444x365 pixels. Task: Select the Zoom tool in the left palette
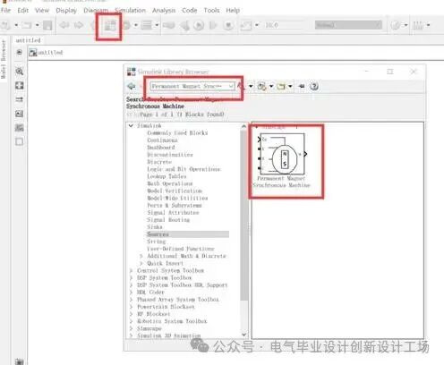pos(20,72)
